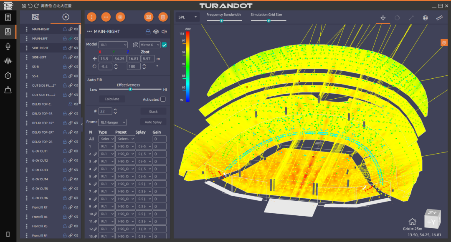Switch to the group frames tab icon

point(35,17)
